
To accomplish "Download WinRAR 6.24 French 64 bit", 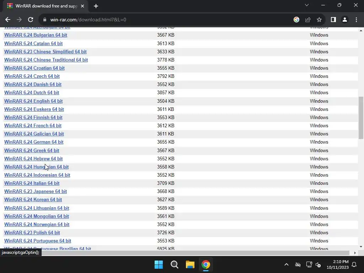I will tap(33, 125).
